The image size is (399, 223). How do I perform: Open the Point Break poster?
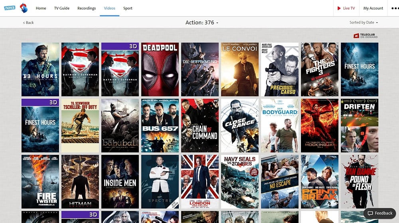pyautogui.click(x=320, y=182)
